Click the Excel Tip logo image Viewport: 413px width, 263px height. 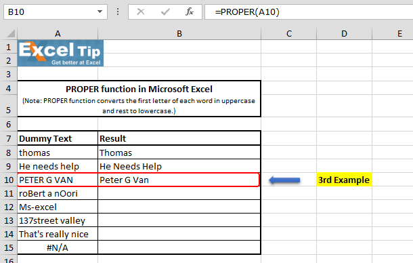(x=60, y=54)
